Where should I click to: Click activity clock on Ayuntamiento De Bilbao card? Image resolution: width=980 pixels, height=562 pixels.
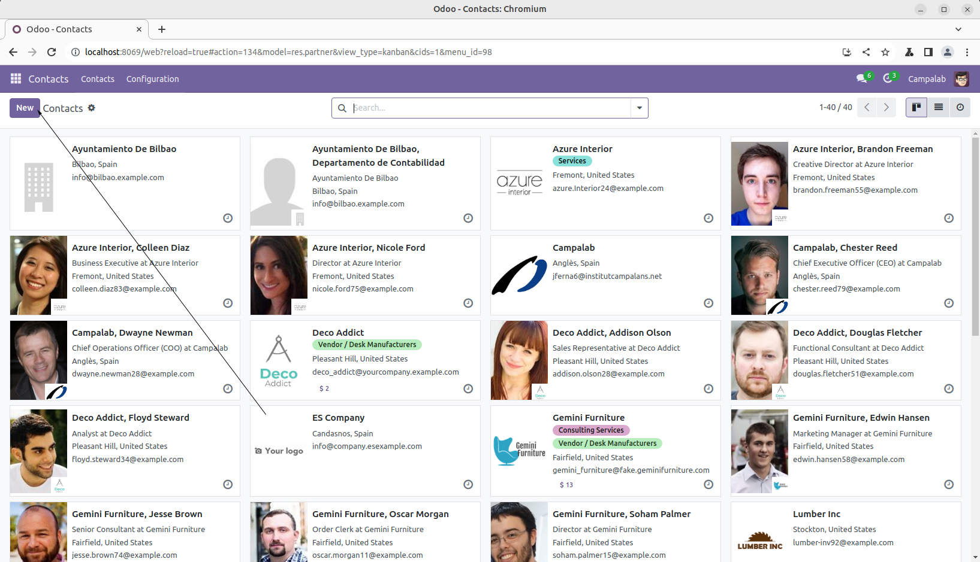pyautogui.click(x=228, y=218)
